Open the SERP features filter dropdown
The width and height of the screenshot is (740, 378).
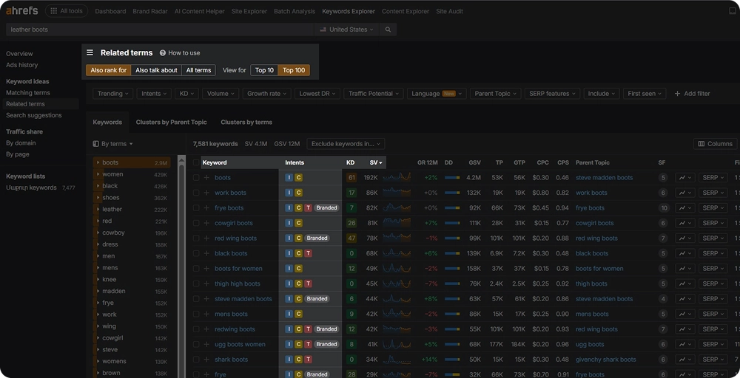point(552,94)
